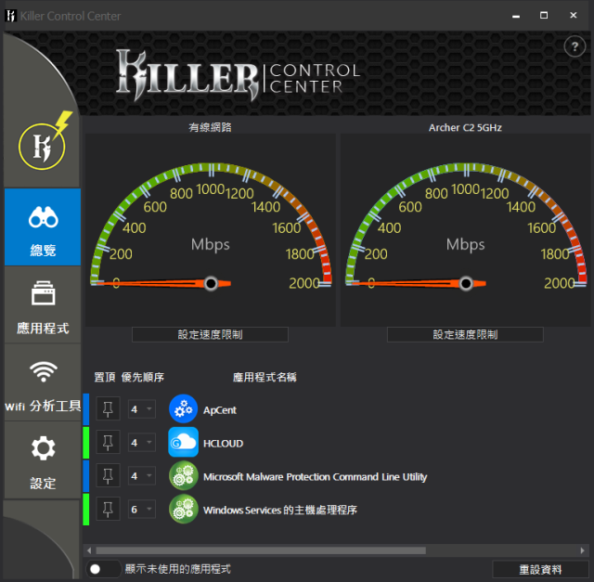Click the 重設資料 reset data button

coord(540,570)
